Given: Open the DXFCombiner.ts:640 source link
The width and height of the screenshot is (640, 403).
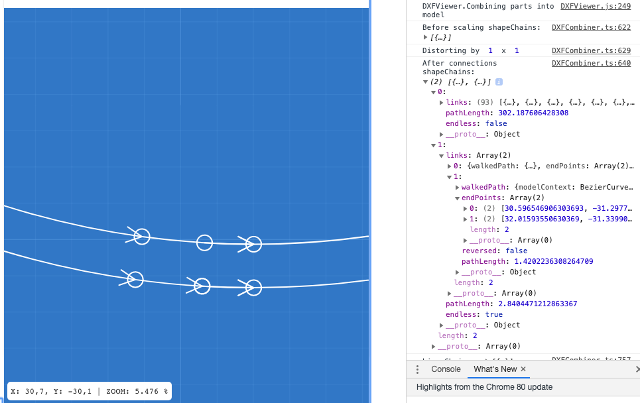Looking at the screenshot, I should click(591, 63).
